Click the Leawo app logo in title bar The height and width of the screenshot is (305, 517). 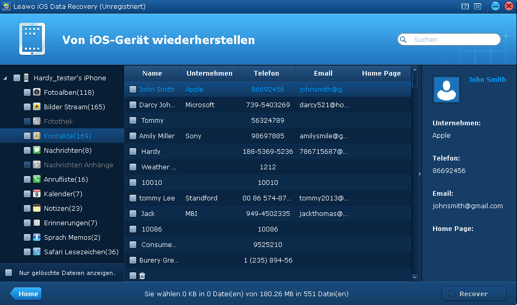tap(6, 6)
